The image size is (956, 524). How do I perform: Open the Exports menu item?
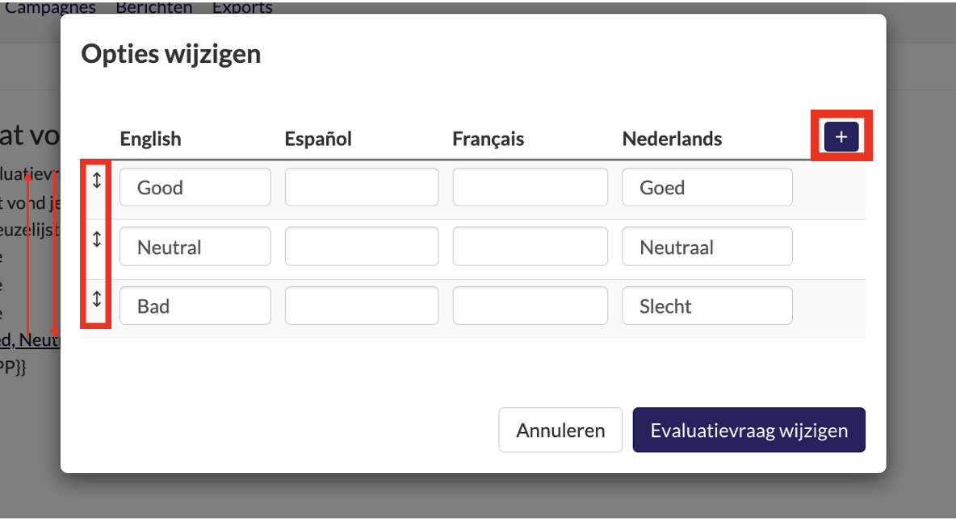[242, 7]
